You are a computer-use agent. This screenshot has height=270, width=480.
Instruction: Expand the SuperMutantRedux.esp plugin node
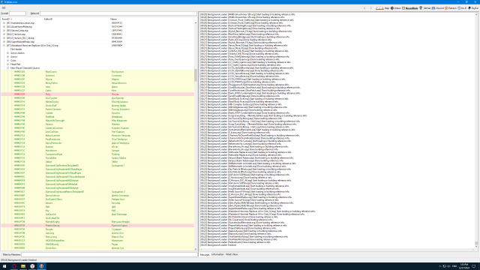coord(4,42)
